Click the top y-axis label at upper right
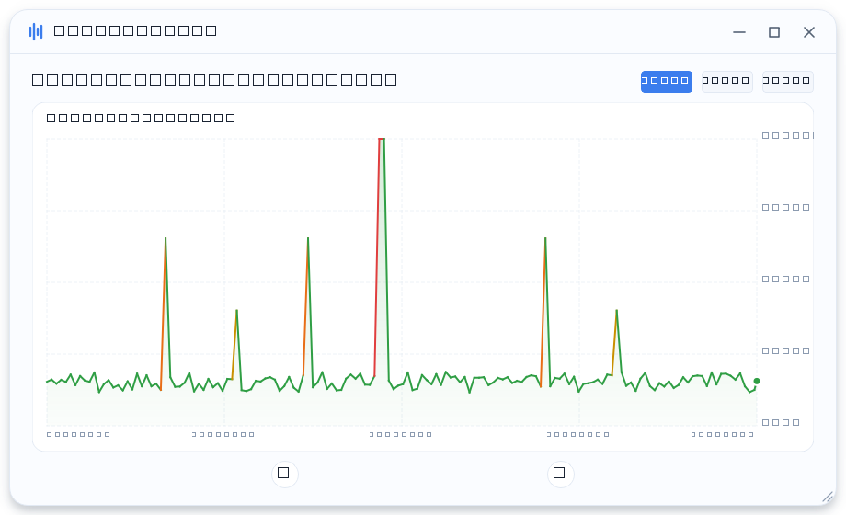Image resolution: width=846 pixels, height=515 pixels. coord(788,135)
